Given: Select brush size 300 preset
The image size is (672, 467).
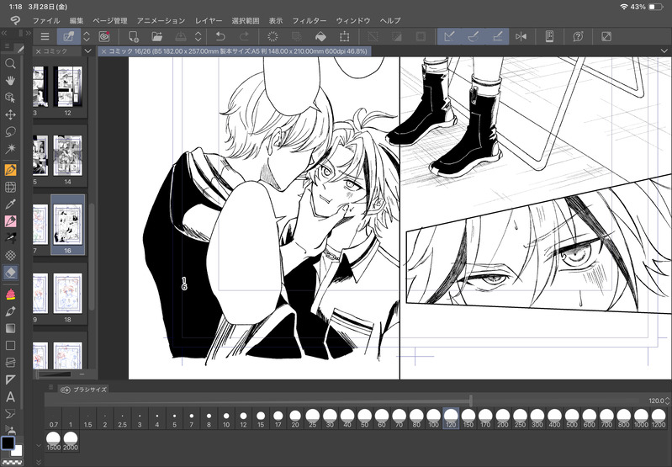Looking at the screenshot, I should click(x=537, y=418).
